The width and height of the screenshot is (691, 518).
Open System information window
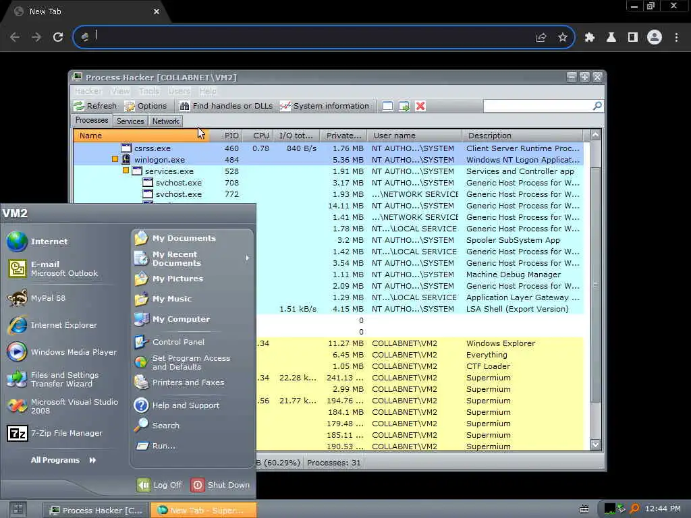(x=325, y=106)
